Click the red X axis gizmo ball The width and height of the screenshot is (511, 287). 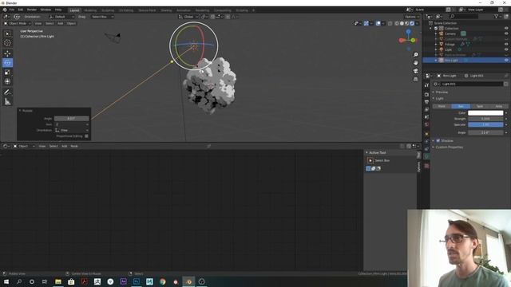tap(401, 41)
